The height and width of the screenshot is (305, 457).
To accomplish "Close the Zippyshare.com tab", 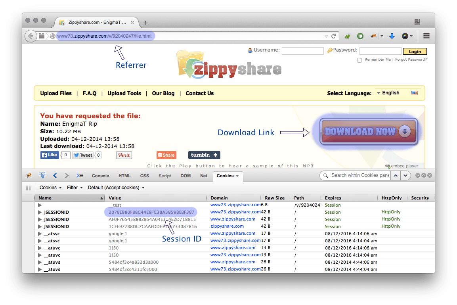I will coord(132,23).
